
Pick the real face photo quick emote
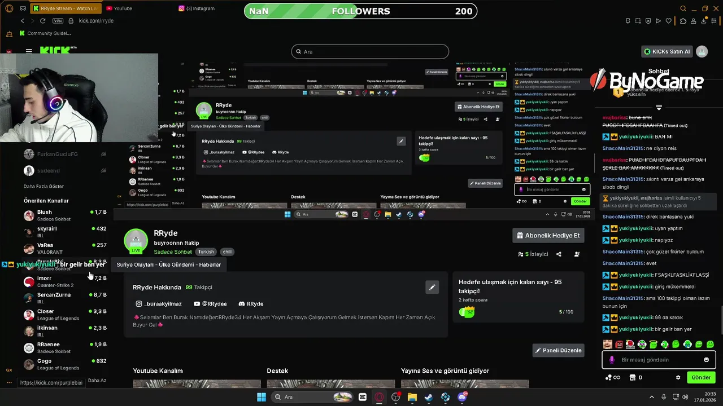(608, 344)
